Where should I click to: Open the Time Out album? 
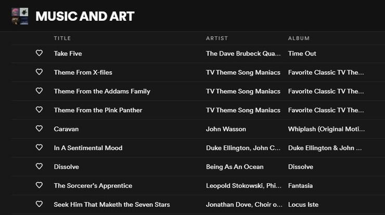click(302, 53)
